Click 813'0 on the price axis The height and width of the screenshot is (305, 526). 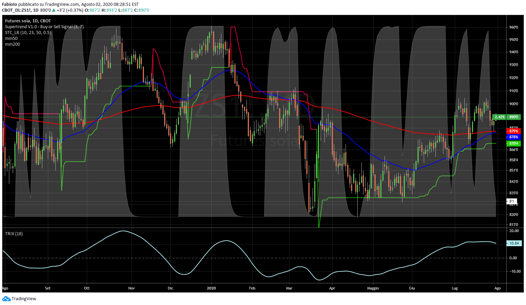pyautogui.click(x=514, y=225)
